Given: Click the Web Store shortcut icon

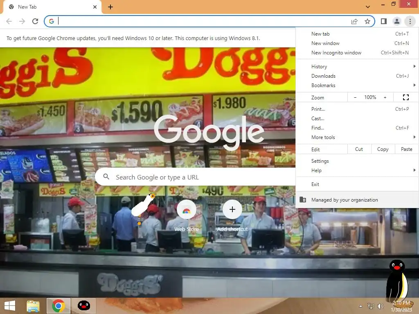Looking at the screenshot, I should 187,210.
